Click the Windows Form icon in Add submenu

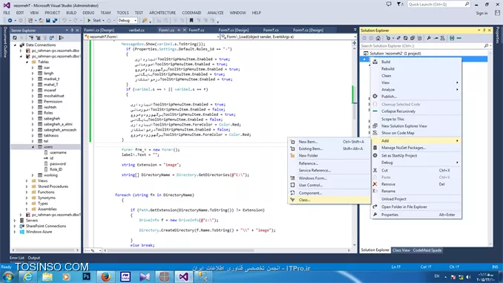pos(292,178)
